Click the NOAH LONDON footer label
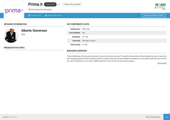This screenshot has height=120, width=170. coord(10,117)
